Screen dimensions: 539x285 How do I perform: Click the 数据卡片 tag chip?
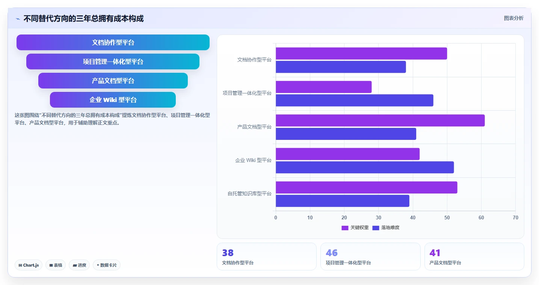tap(107, 265)
